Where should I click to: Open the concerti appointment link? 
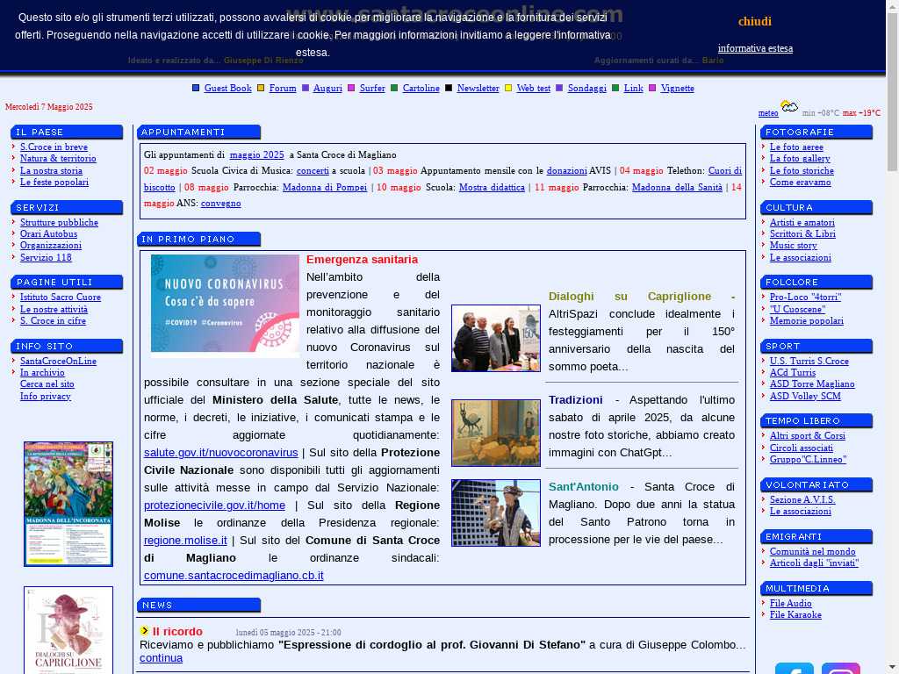coord(313,171)
